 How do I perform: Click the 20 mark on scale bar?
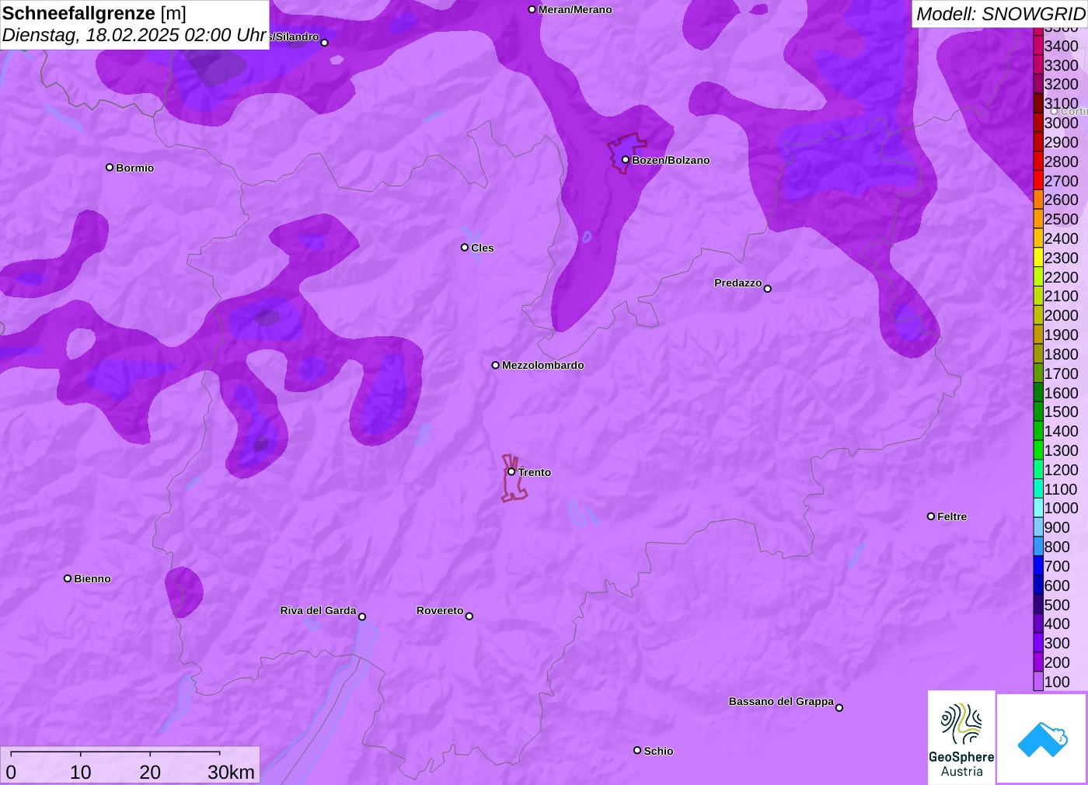(x=150, y=772)
